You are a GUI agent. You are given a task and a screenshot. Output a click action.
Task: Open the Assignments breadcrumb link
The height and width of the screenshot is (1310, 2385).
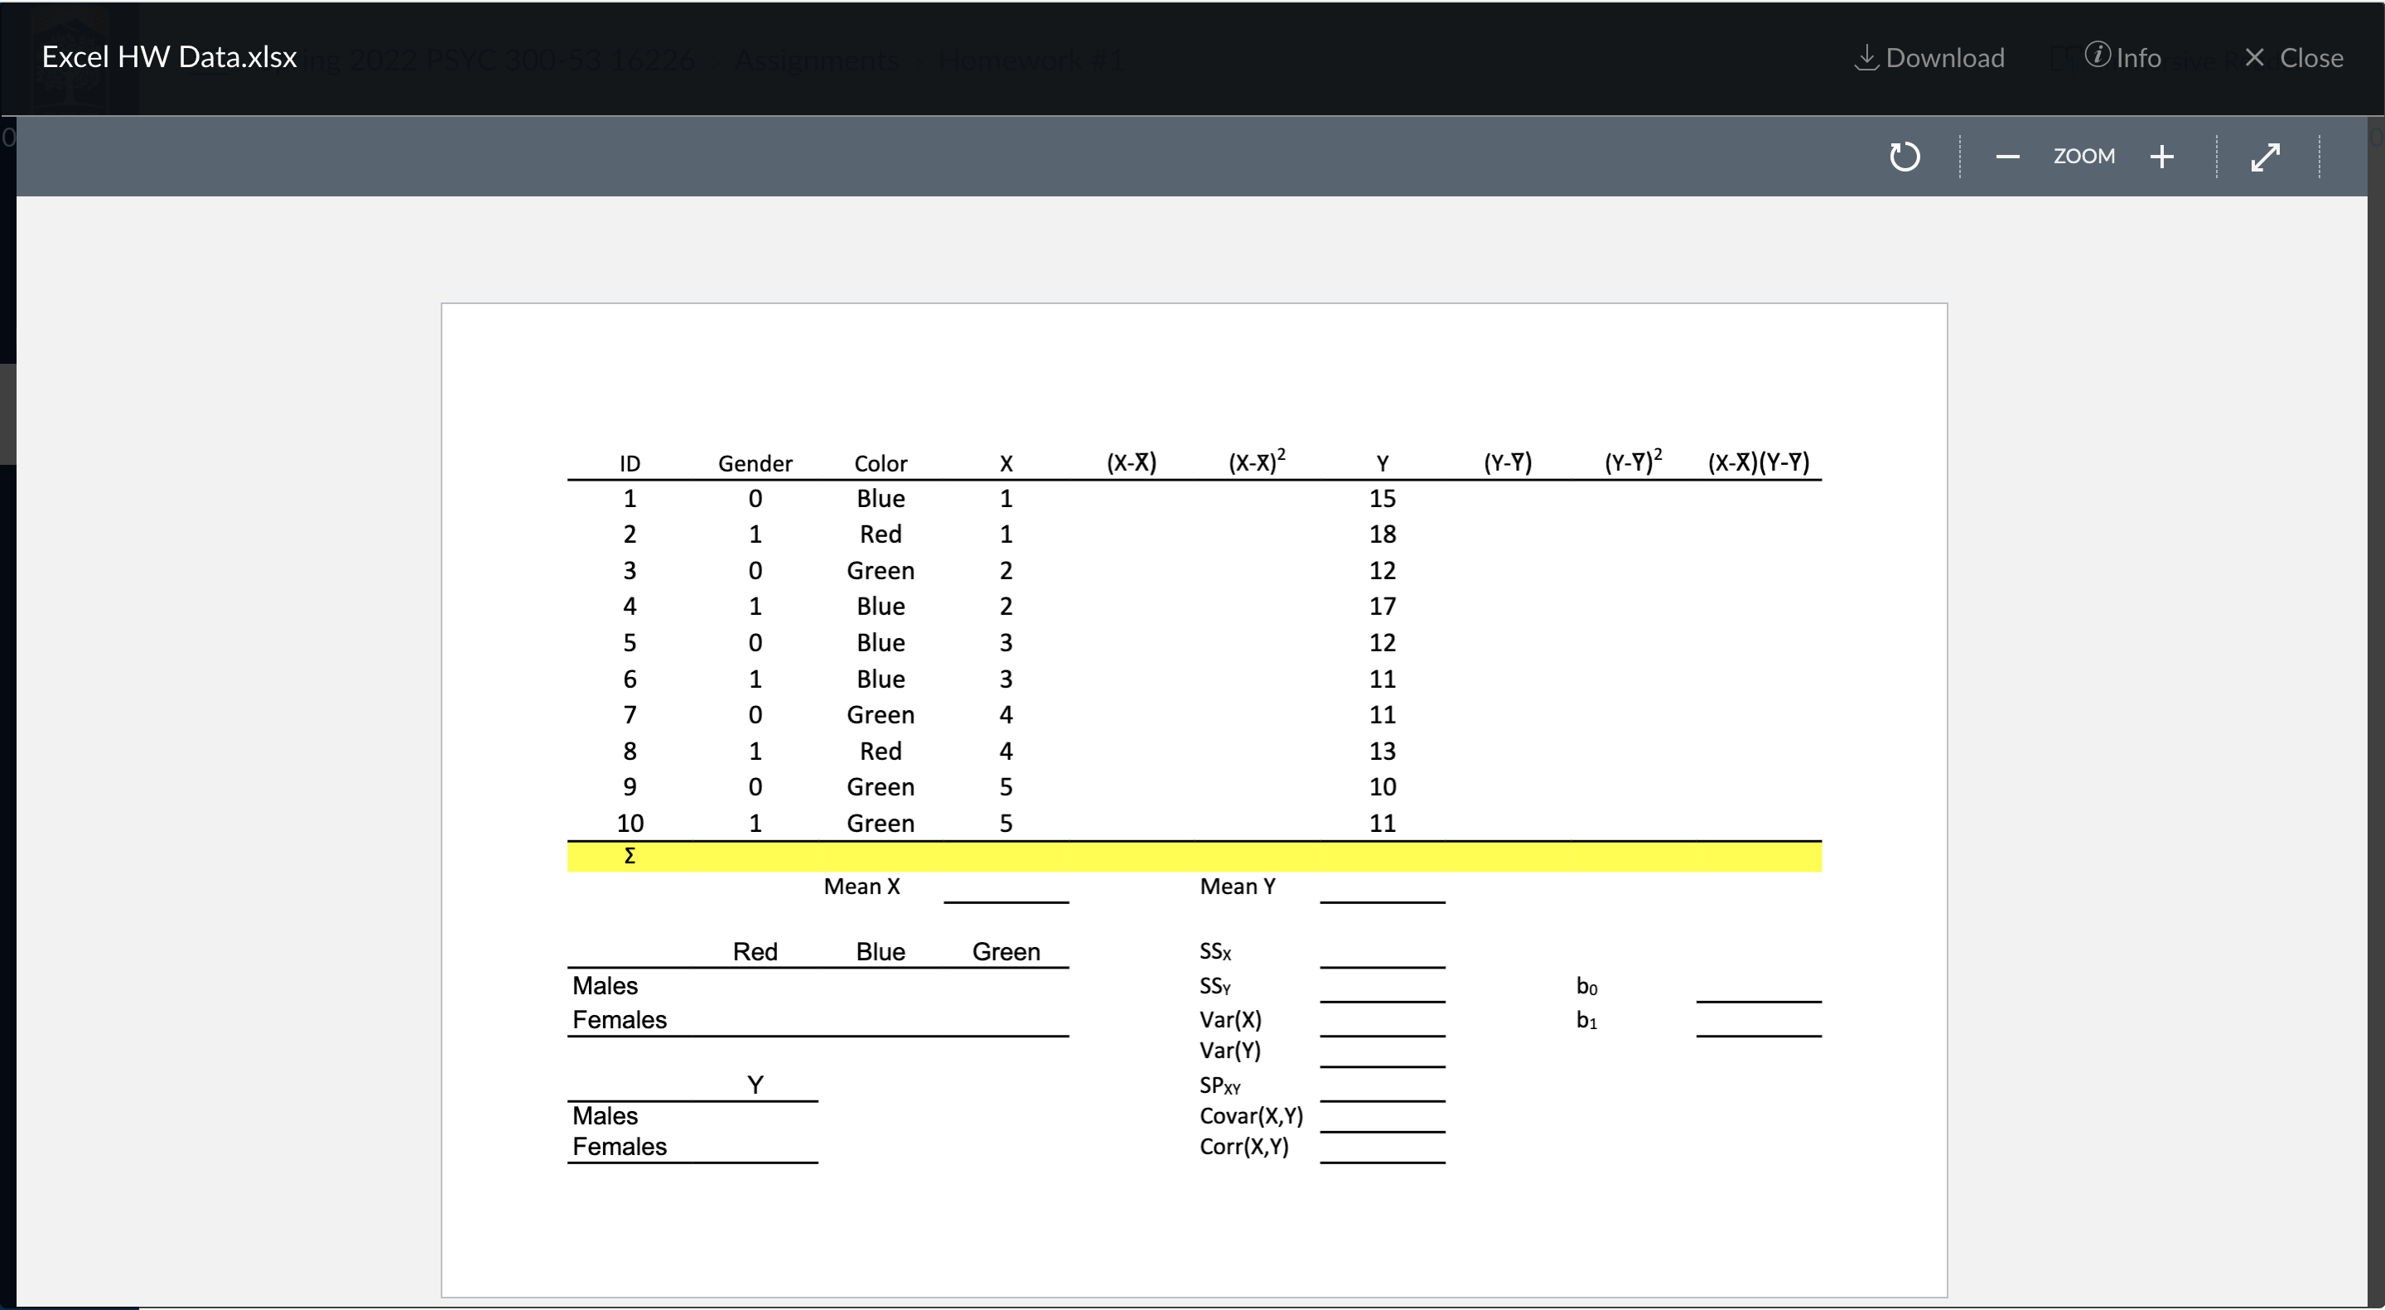(816, 60)
